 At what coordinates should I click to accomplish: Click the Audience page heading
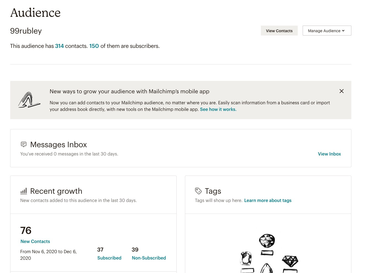click(35, 13)
